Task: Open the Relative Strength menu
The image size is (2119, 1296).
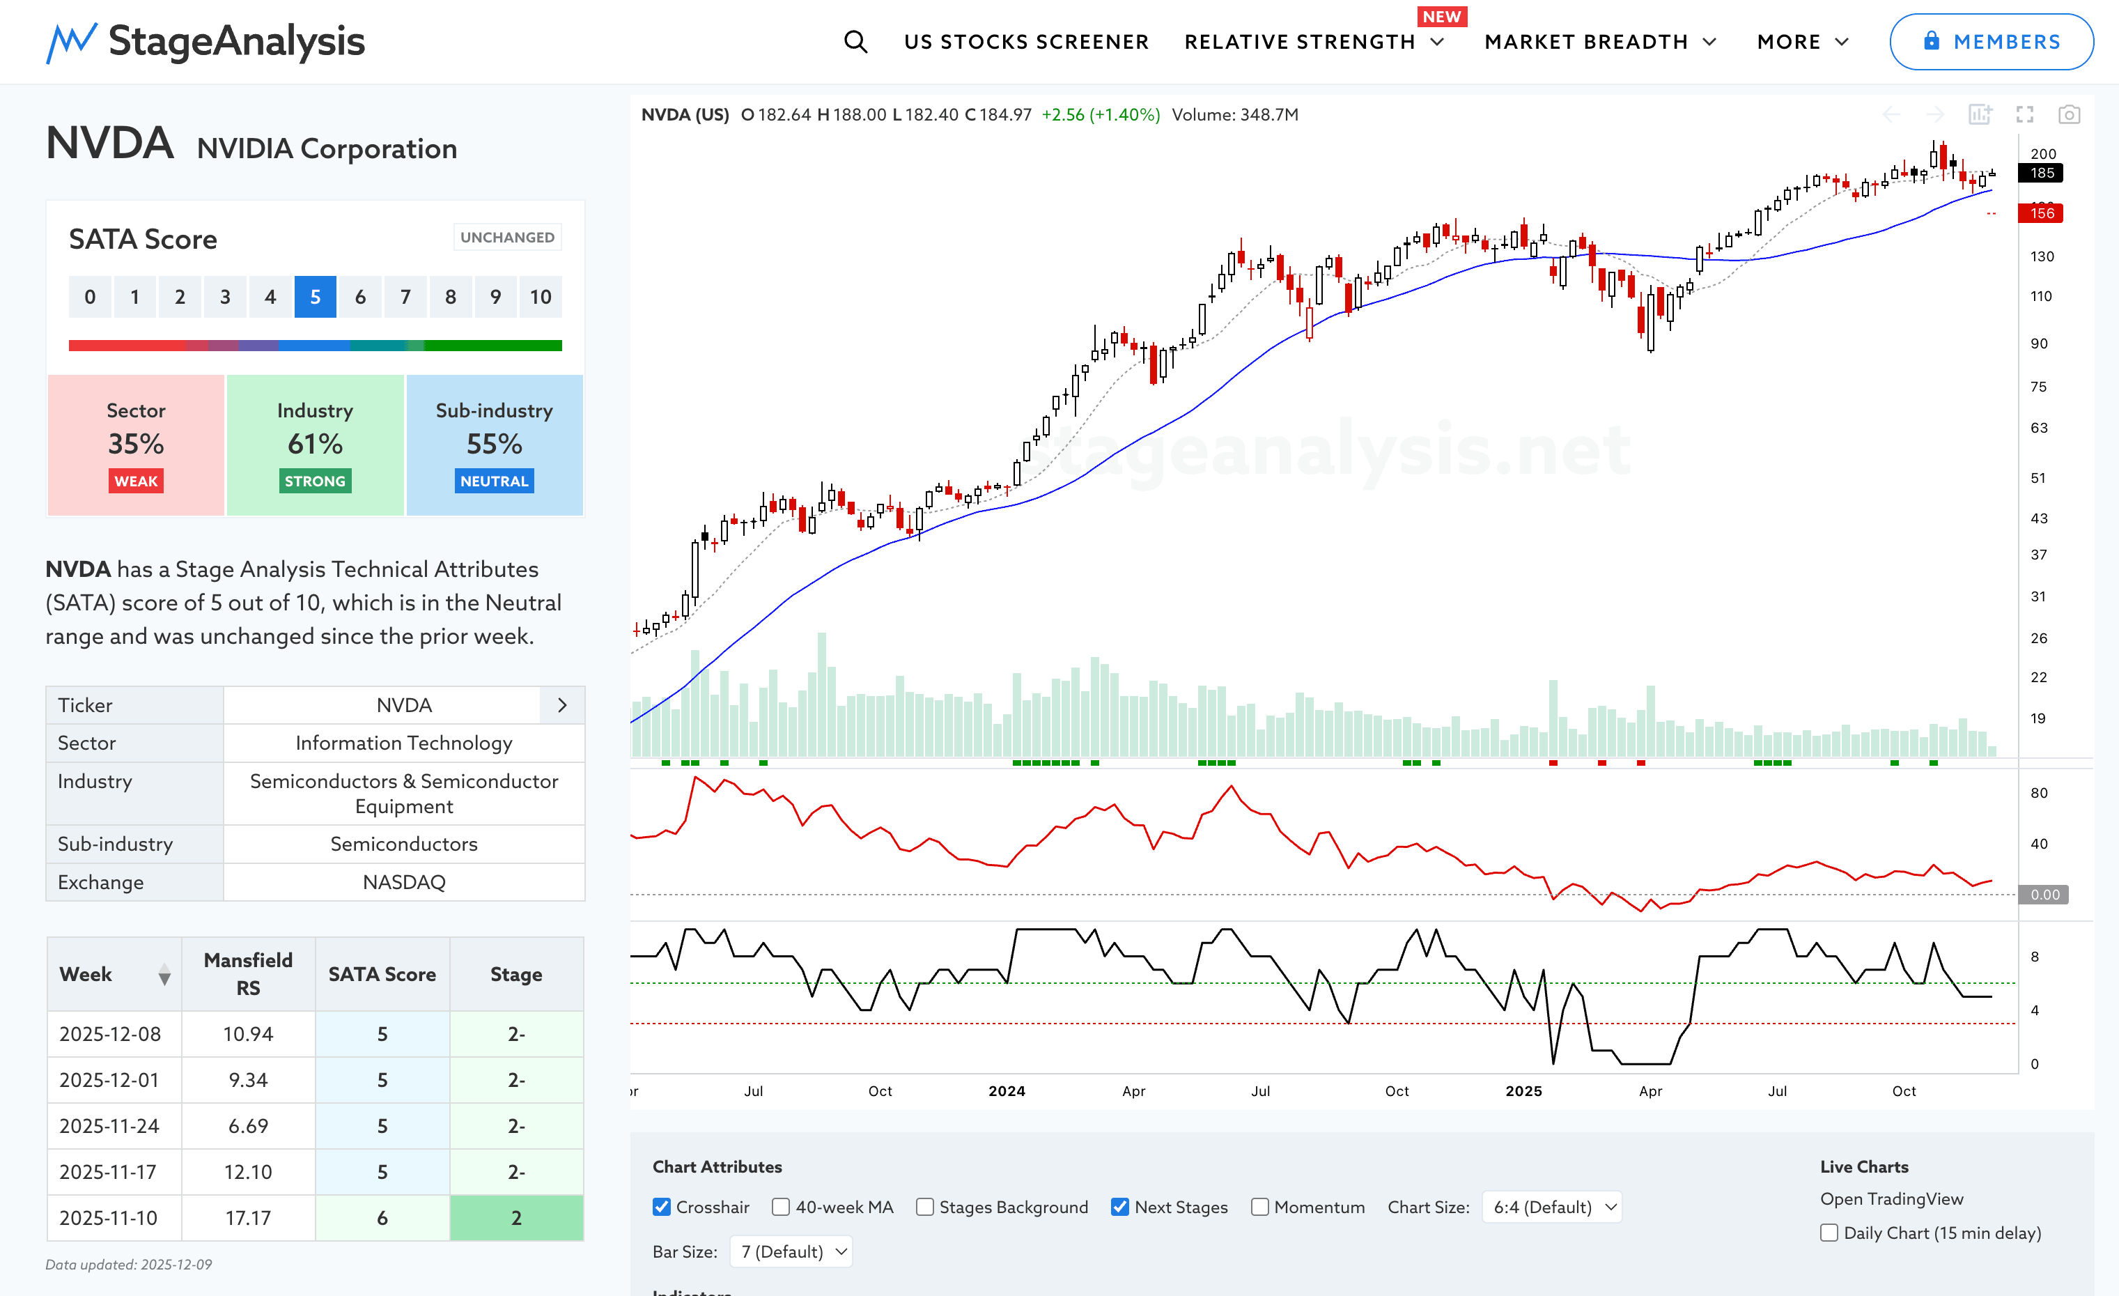Action: point(1313,41)
